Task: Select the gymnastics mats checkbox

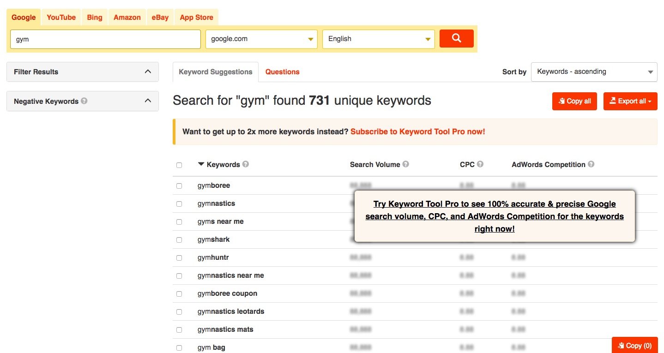Action: coord(179,330)
